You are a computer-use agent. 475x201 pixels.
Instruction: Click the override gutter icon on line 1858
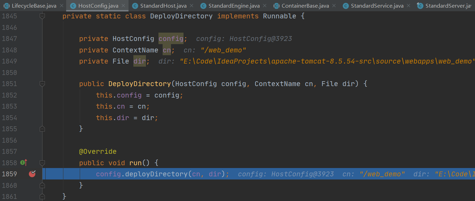24,162
